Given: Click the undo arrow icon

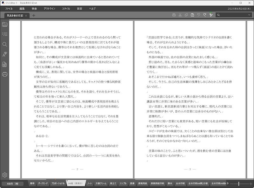Looking at the screenshot, I should click(198, 15).
